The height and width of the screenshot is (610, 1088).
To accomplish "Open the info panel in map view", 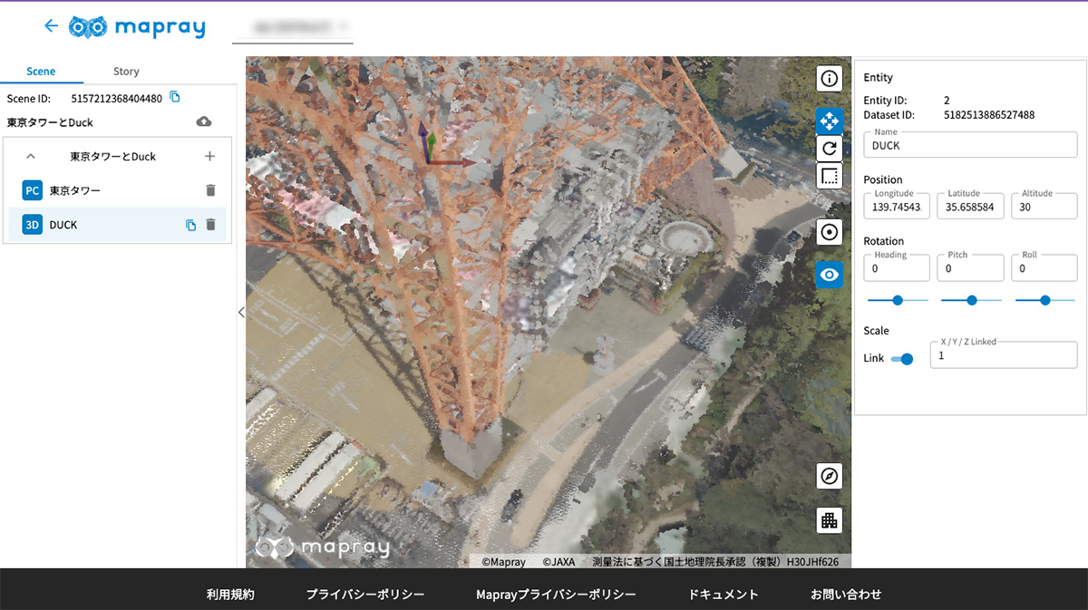I will click(829, 79).
